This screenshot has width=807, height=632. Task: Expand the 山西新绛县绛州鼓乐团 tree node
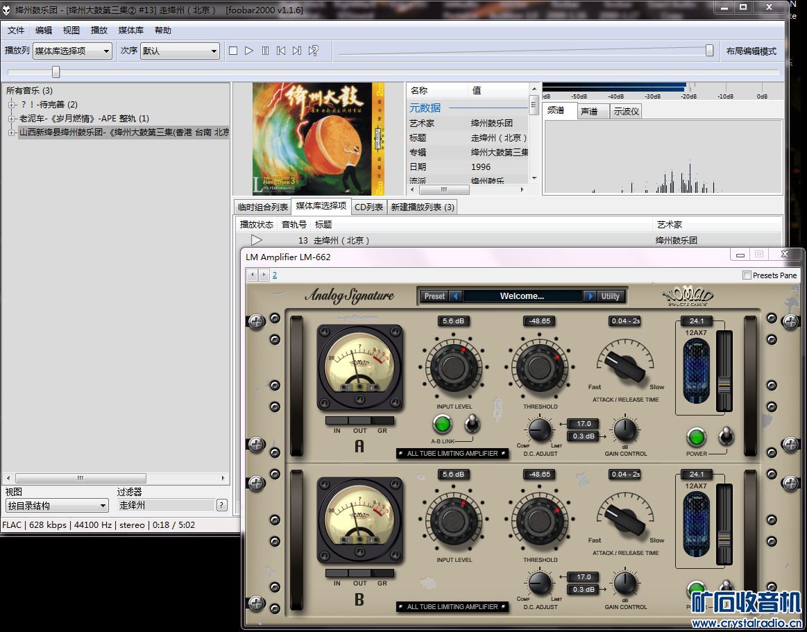click(11, 133)
